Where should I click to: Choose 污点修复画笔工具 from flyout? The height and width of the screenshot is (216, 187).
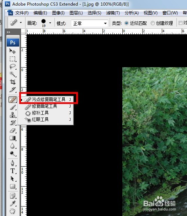46,99
